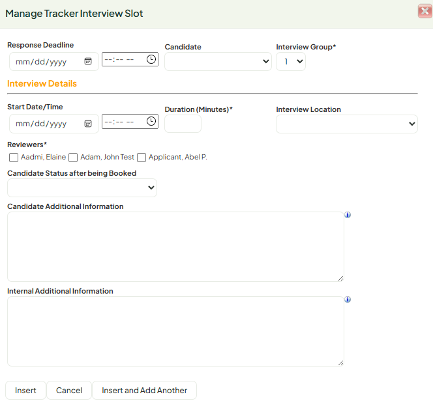Image resolution: width=433 pixels, height=401 pixels.
Task: Click info icon beside Internal Additional Information
Action: point(348,299)
